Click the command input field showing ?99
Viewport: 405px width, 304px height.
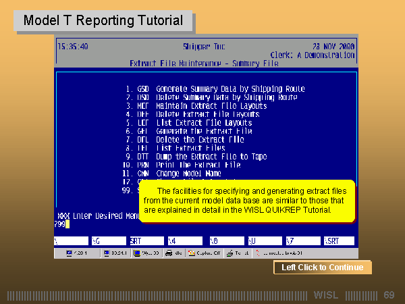[x=62, y=224]
